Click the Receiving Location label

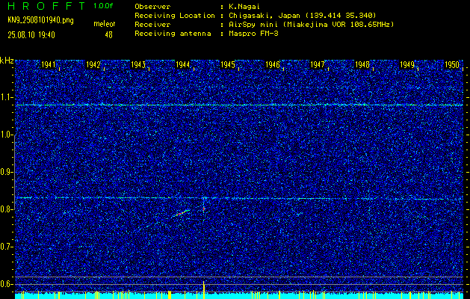coord(175,15)
